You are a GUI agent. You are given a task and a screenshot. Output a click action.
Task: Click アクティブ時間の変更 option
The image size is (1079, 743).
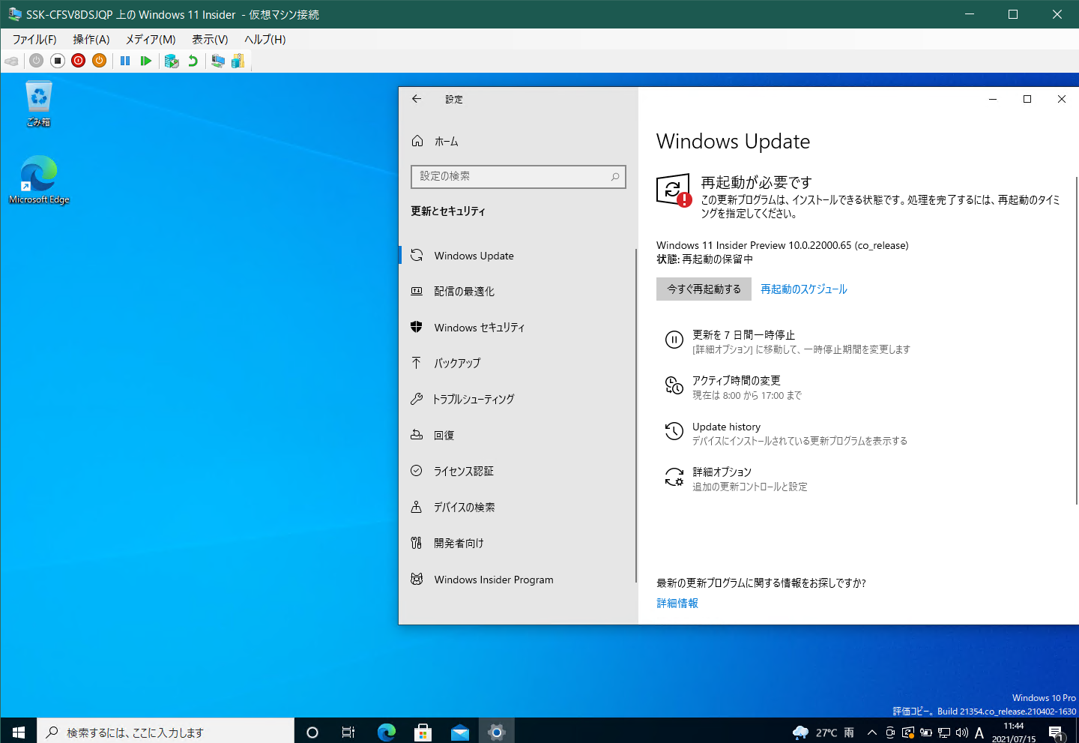point(737,381)
